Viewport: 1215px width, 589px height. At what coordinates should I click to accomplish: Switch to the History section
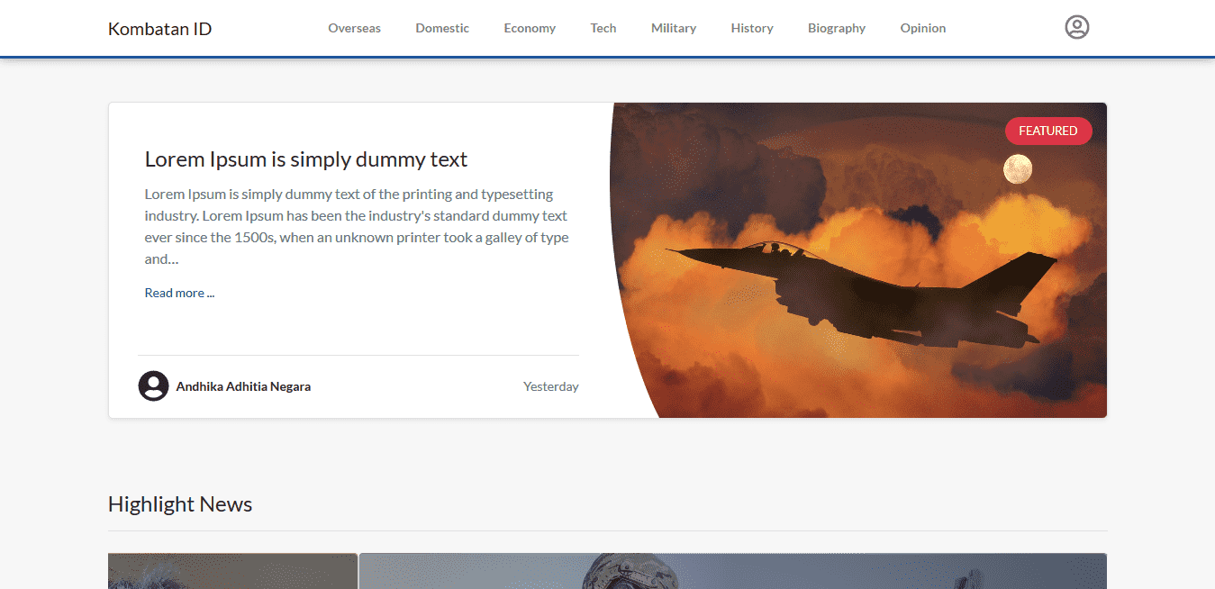752,28
